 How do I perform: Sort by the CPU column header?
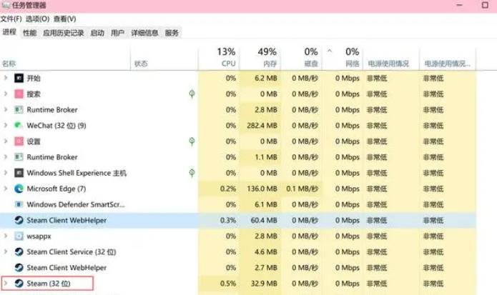219,57
